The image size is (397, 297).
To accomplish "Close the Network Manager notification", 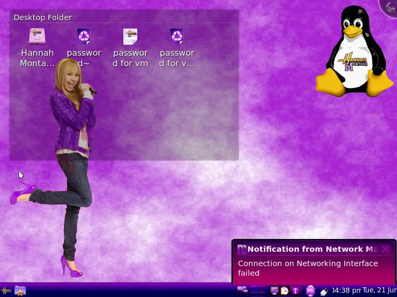I will [x=386, y=249].
